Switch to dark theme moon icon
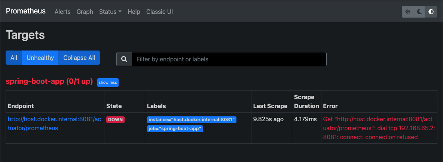This screenshot has height=162, width=443. tap(420, 12)
